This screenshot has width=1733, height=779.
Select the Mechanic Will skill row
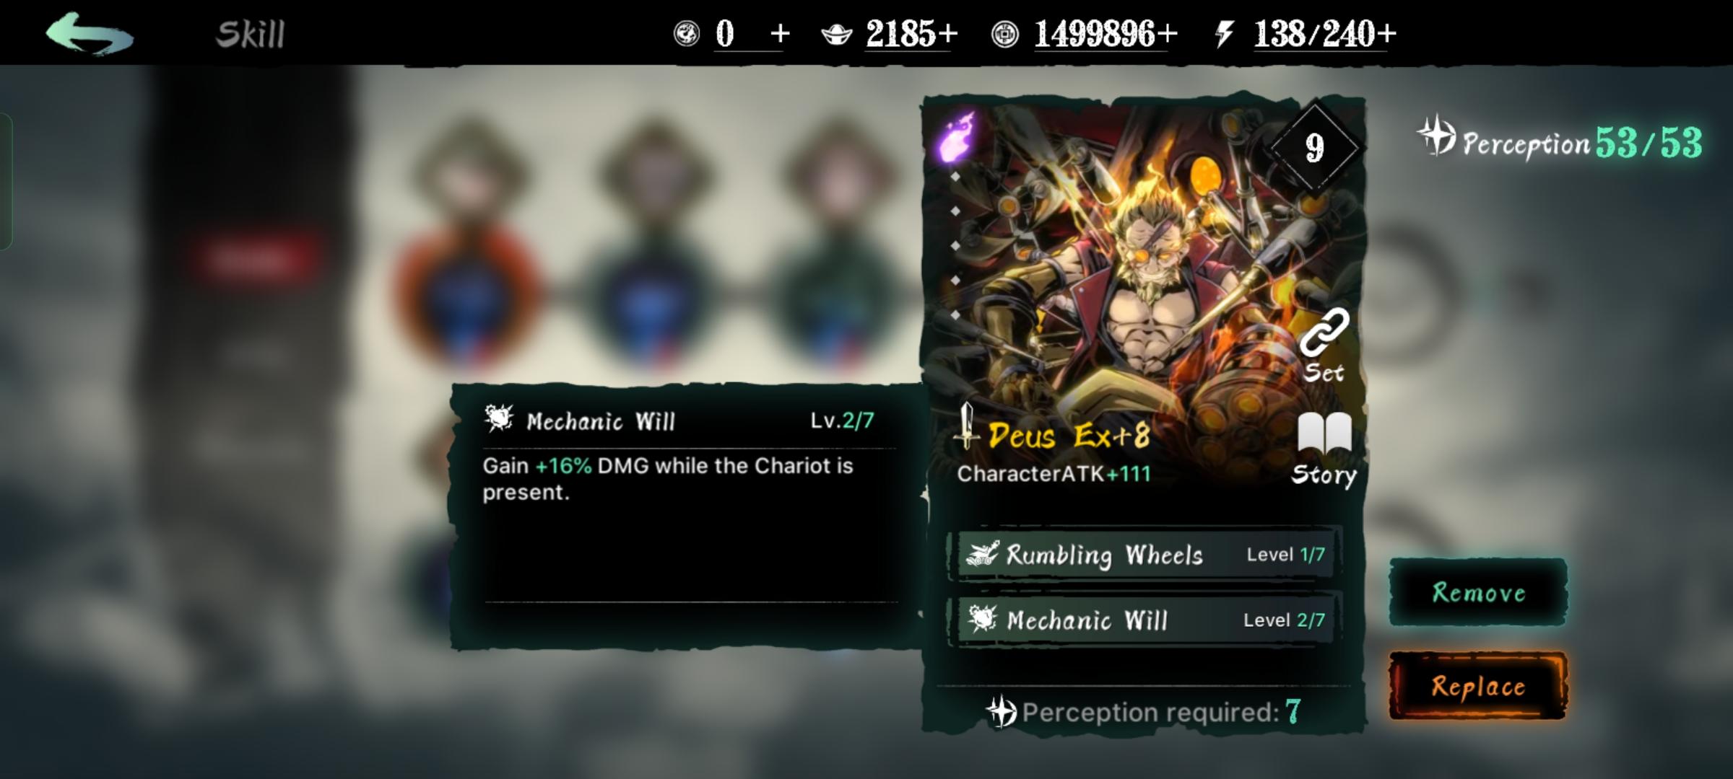1145,620
